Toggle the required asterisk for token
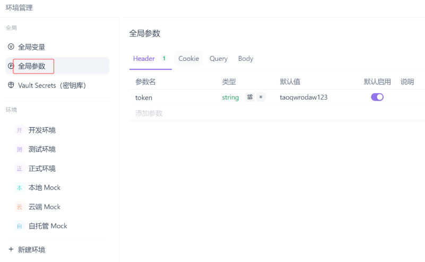 tap(261, 97)
